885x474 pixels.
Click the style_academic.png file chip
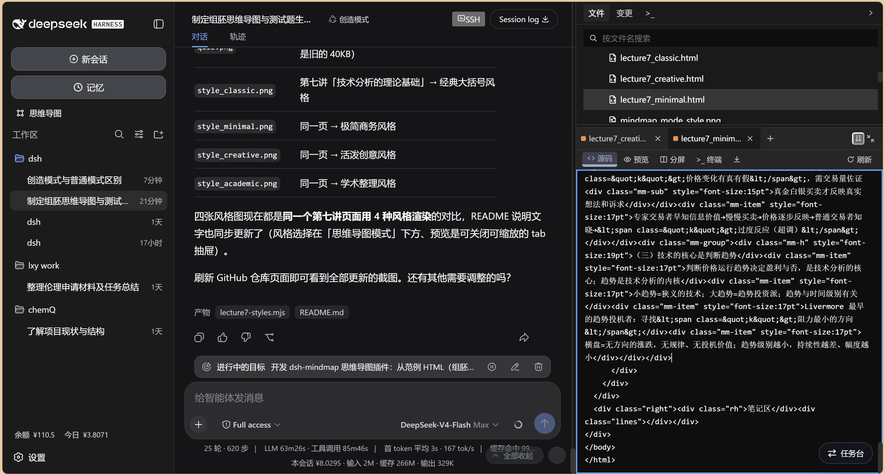point(237,184)
